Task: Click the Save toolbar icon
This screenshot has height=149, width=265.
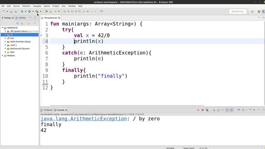Action: pos(11,12)
